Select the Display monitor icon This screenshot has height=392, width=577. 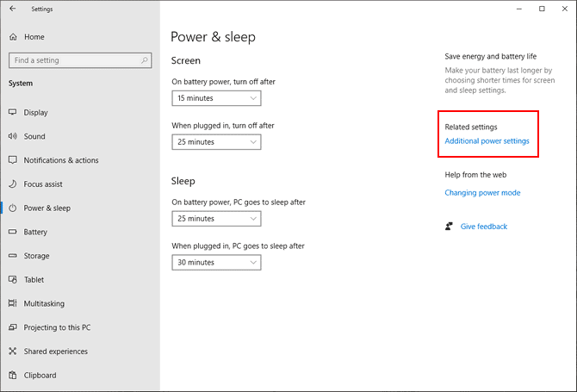[13, 113]
